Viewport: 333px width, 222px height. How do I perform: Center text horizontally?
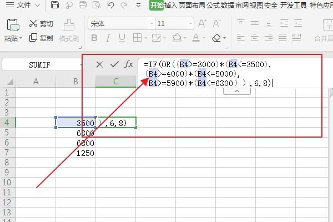255,38
